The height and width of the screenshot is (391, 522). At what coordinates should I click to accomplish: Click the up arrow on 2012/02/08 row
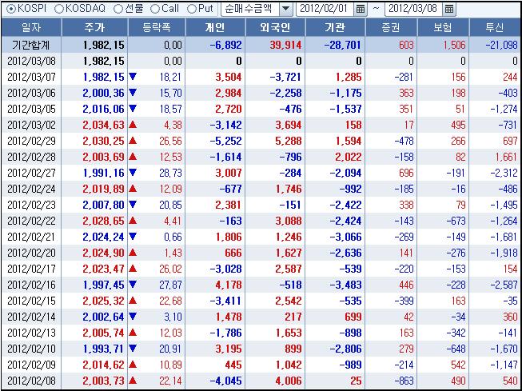tap(133, 381)
